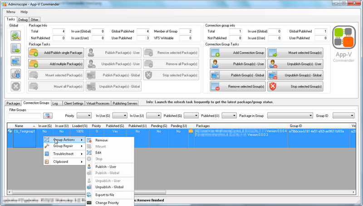Click the Publish - User person icon
Screen dimensions: 363x206
click(x=89, y=167)
